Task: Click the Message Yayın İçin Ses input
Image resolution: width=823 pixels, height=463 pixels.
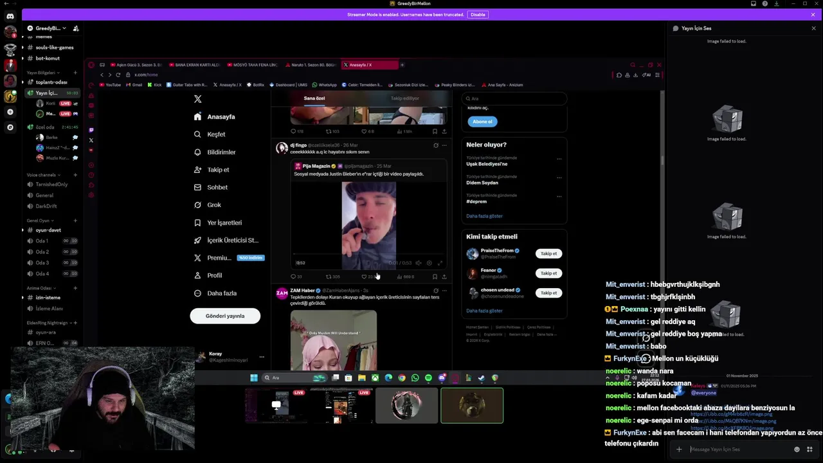Action: [x=739, y=449]
